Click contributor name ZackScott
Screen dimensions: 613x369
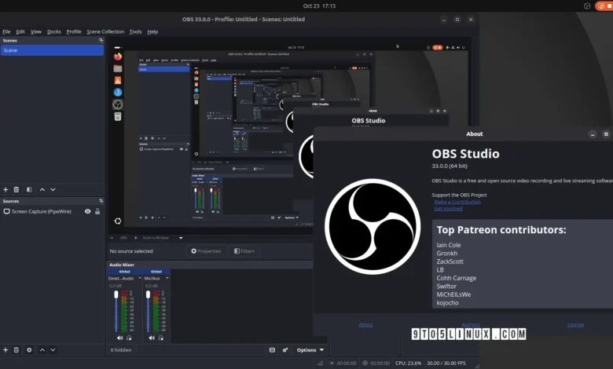(450, 261)
